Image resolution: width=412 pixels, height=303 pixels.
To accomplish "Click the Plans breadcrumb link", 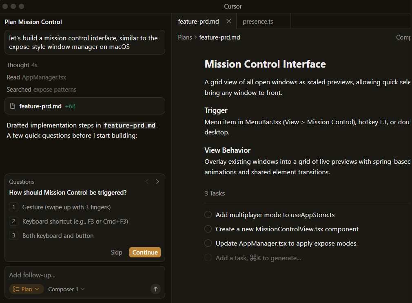I will pos(185,37).
